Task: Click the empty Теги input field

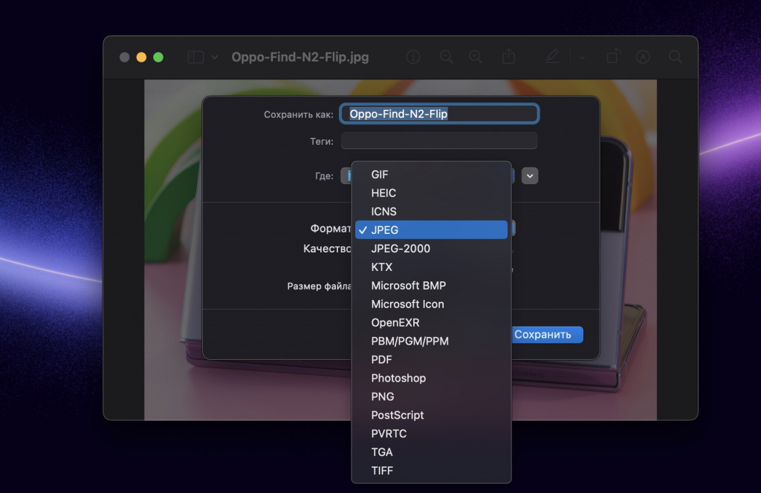Action: (439, 141)
